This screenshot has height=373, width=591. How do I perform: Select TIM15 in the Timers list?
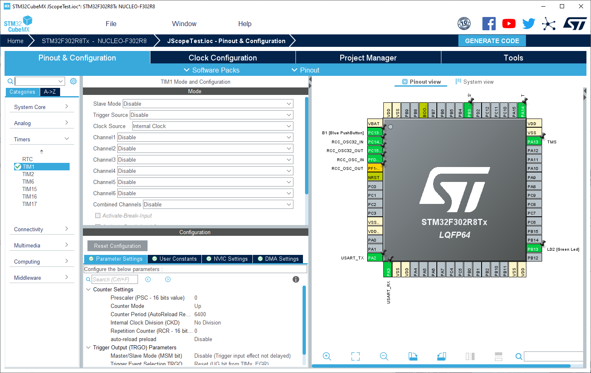29,189
